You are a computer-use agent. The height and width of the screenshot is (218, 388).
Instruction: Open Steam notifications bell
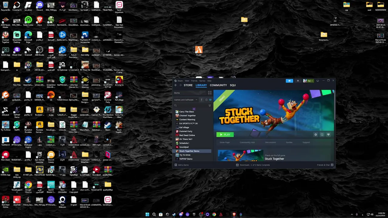(298, 81)
